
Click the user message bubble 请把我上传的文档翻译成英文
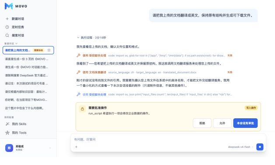tap(203, 15)
